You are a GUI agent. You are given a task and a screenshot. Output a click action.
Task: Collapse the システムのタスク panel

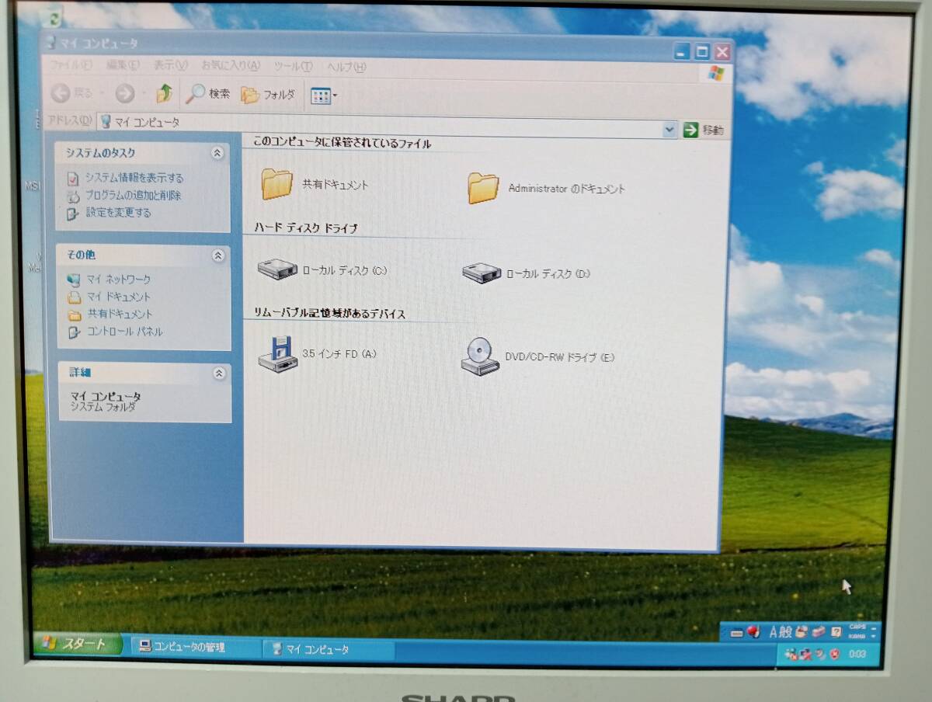(x=217, y=154)
